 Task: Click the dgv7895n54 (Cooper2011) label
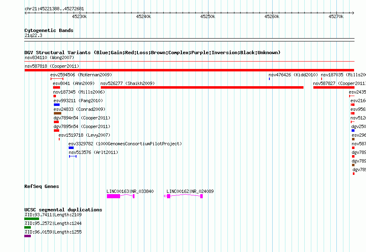[x=82, y=126]
